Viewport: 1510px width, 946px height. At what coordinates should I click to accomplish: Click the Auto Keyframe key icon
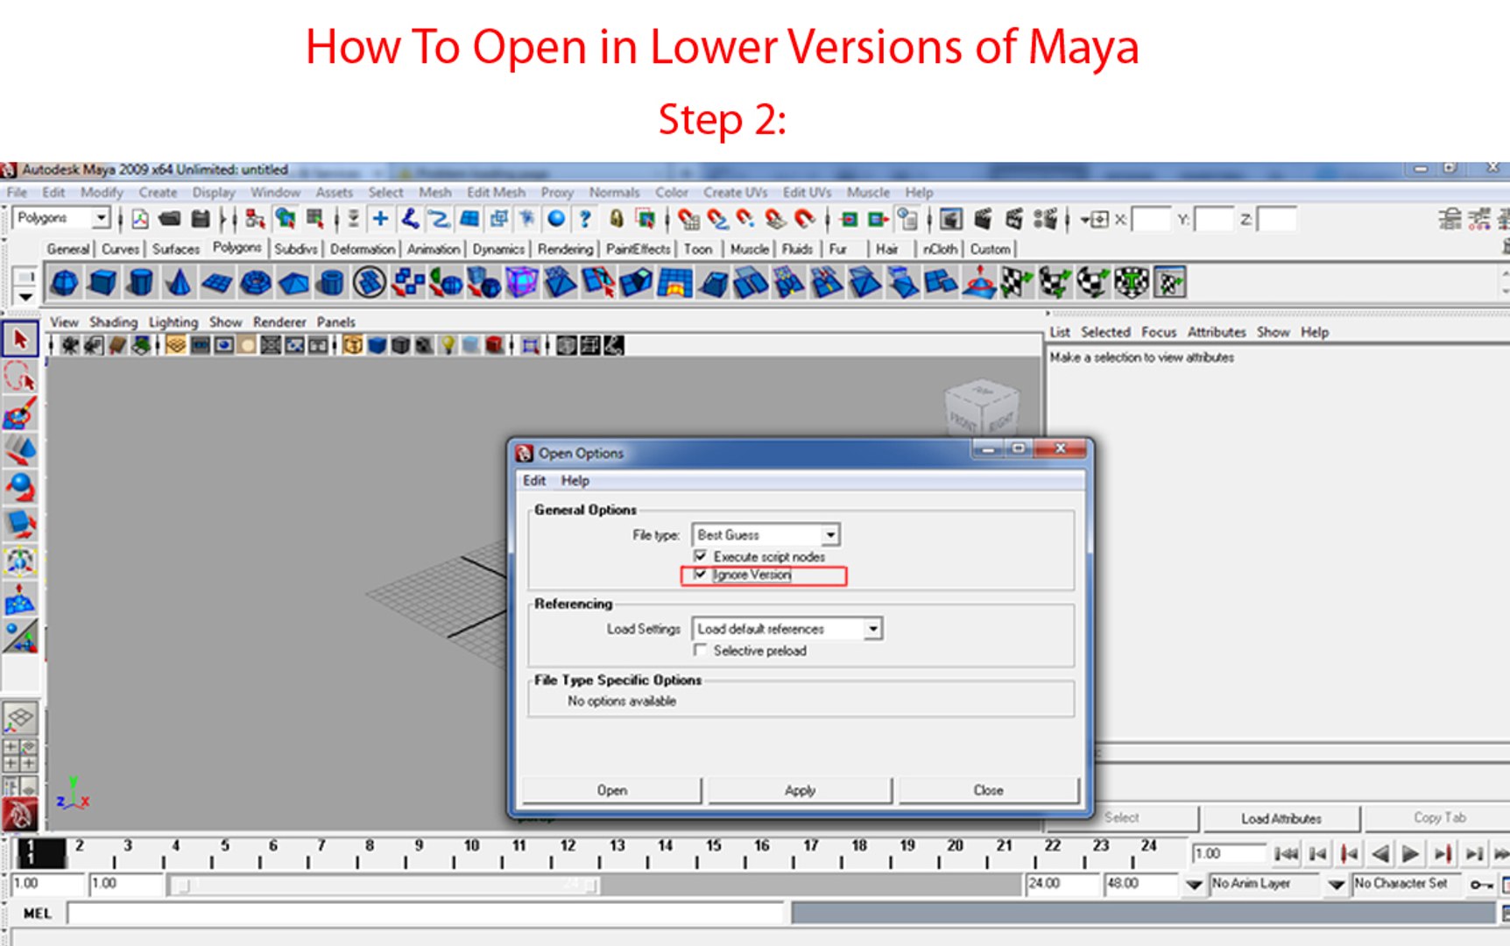click(1481, 885)
